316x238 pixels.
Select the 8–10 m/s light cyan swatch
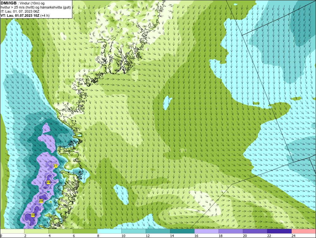pyautogui.click(x=109, y=231)
